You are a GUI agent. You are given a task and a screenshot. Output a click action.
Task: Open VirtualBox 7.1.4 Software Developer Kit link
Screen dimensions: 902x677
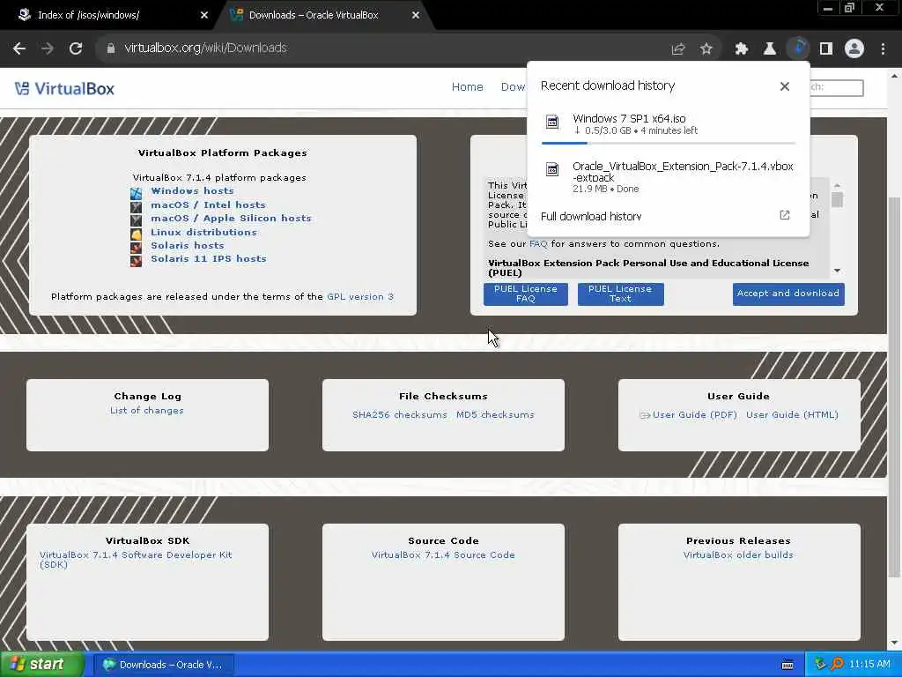pyautogui.click(x=136, y=560)
